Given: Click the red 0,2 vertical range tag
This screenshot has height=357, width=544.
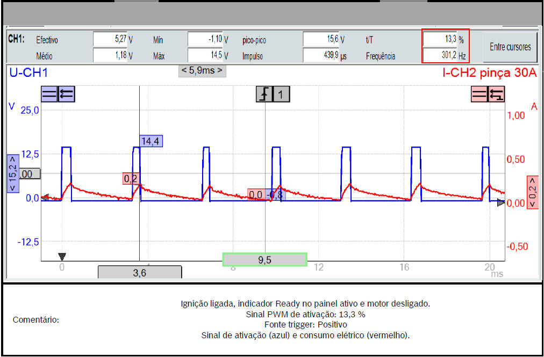Looking at the screenshot, I should click(532, 192).
